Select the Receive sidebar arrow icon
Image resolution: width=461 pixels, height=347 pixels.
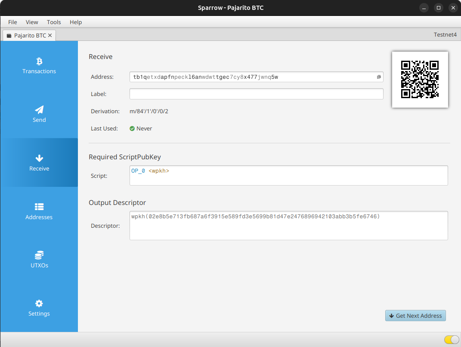[x=39, y=158]
